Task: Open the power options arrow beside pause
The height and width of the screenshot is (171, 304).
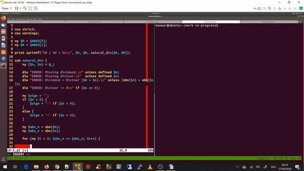Action: point(20,9)
